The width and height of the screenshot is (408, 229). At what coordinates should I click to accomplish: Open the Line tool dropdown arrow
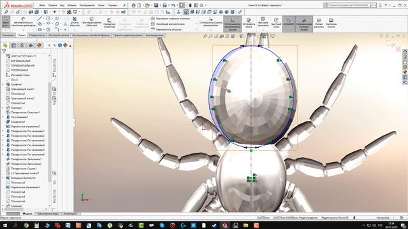(43, 18)
